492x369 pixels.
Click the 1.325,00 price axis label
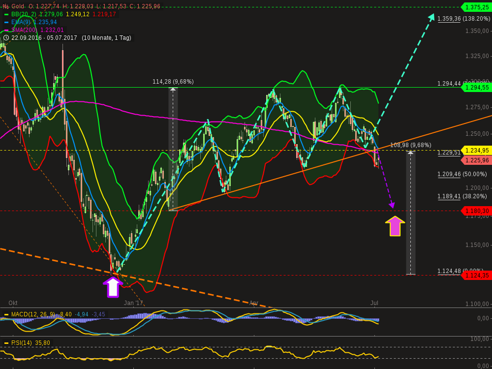pyautogui.click(x=478, y=56)
